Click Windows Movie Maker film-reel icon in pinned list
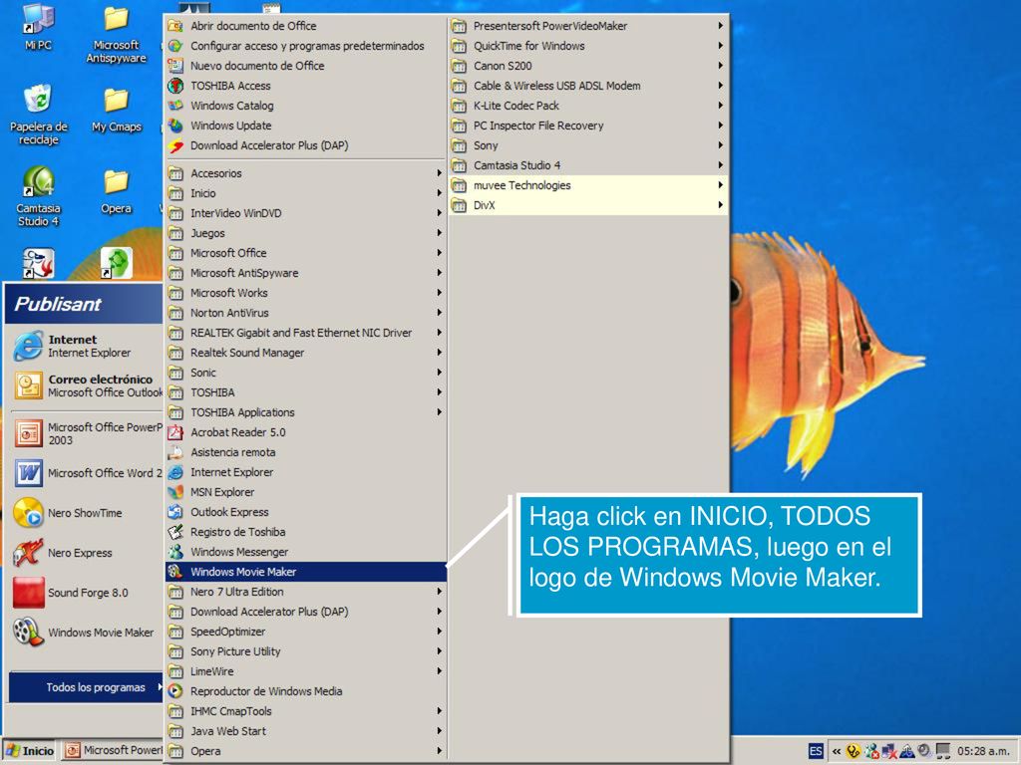1021x765 pixels. click(28, 632)
